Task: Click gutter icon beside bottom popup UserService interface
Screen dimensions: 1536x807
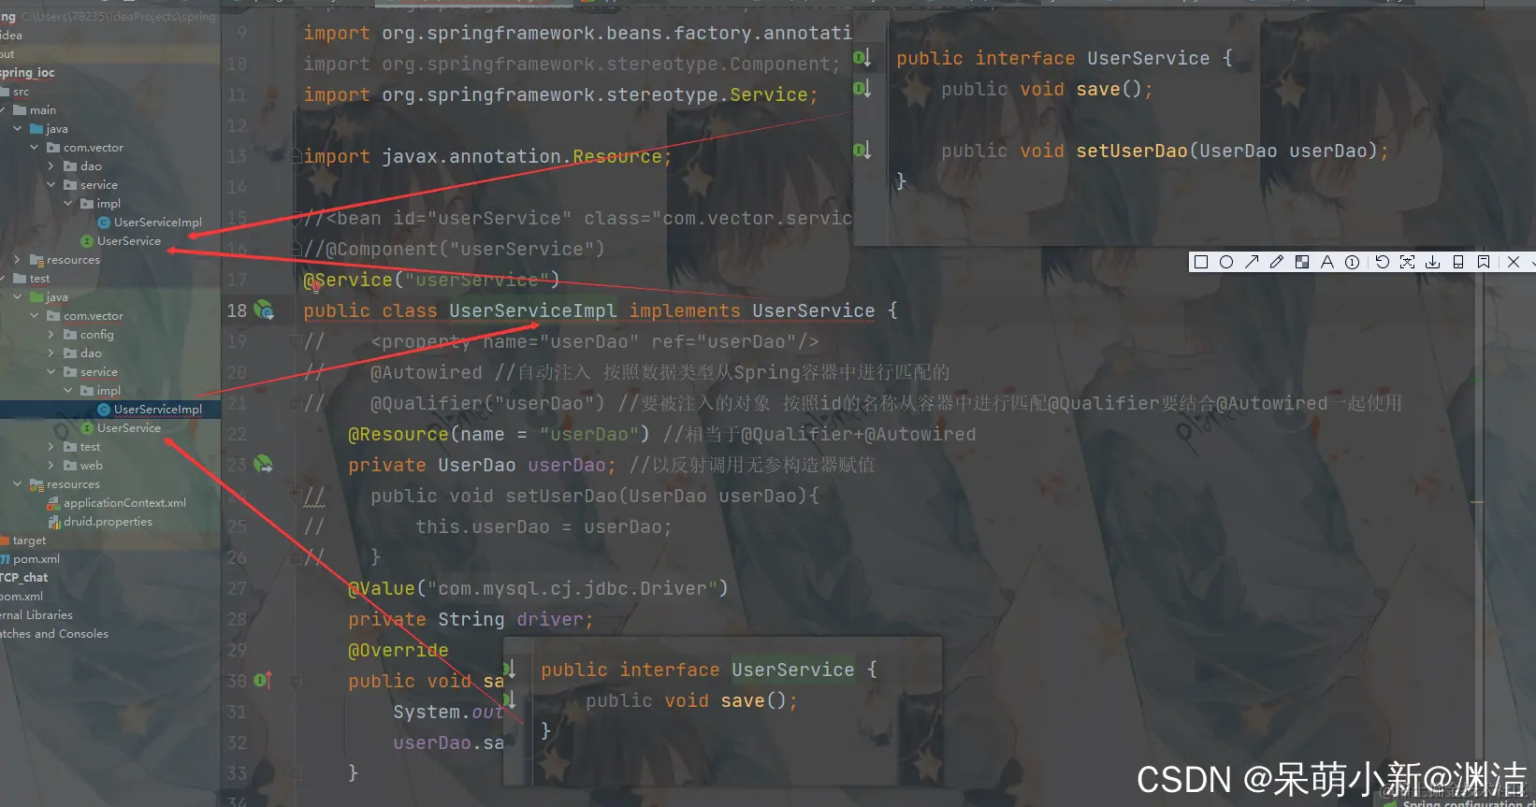Action: point(510,670)
